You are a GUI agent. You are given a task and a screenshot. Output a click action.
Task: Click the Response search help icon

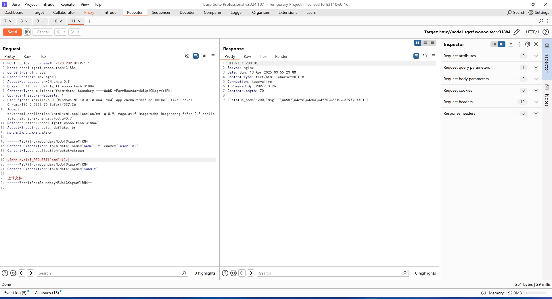click(x=225, y=273)
